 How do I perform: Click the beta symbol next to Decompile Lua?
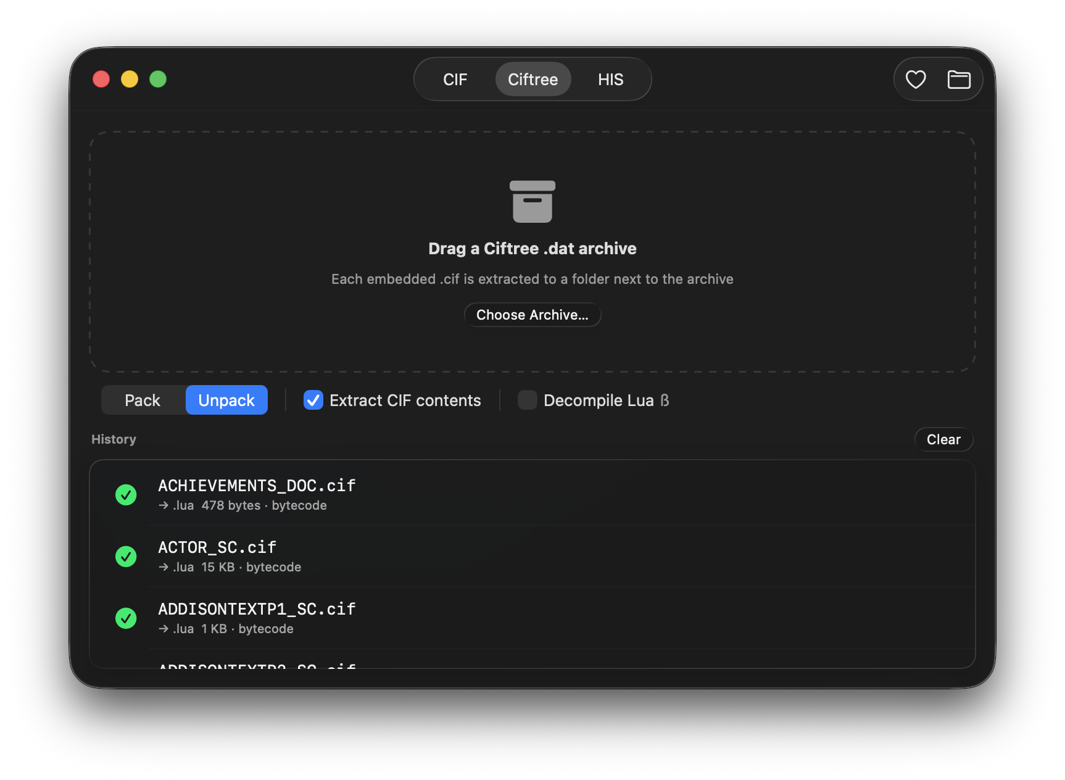pyautogui.click(x=665, y=400)
